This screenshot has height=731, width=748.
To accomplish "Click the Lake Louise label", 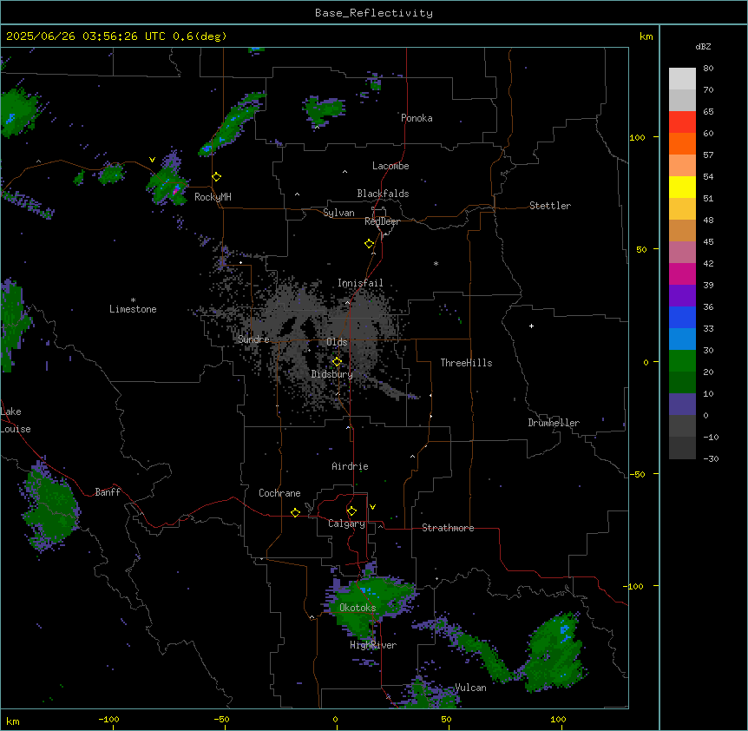I will tap(14, 420).
